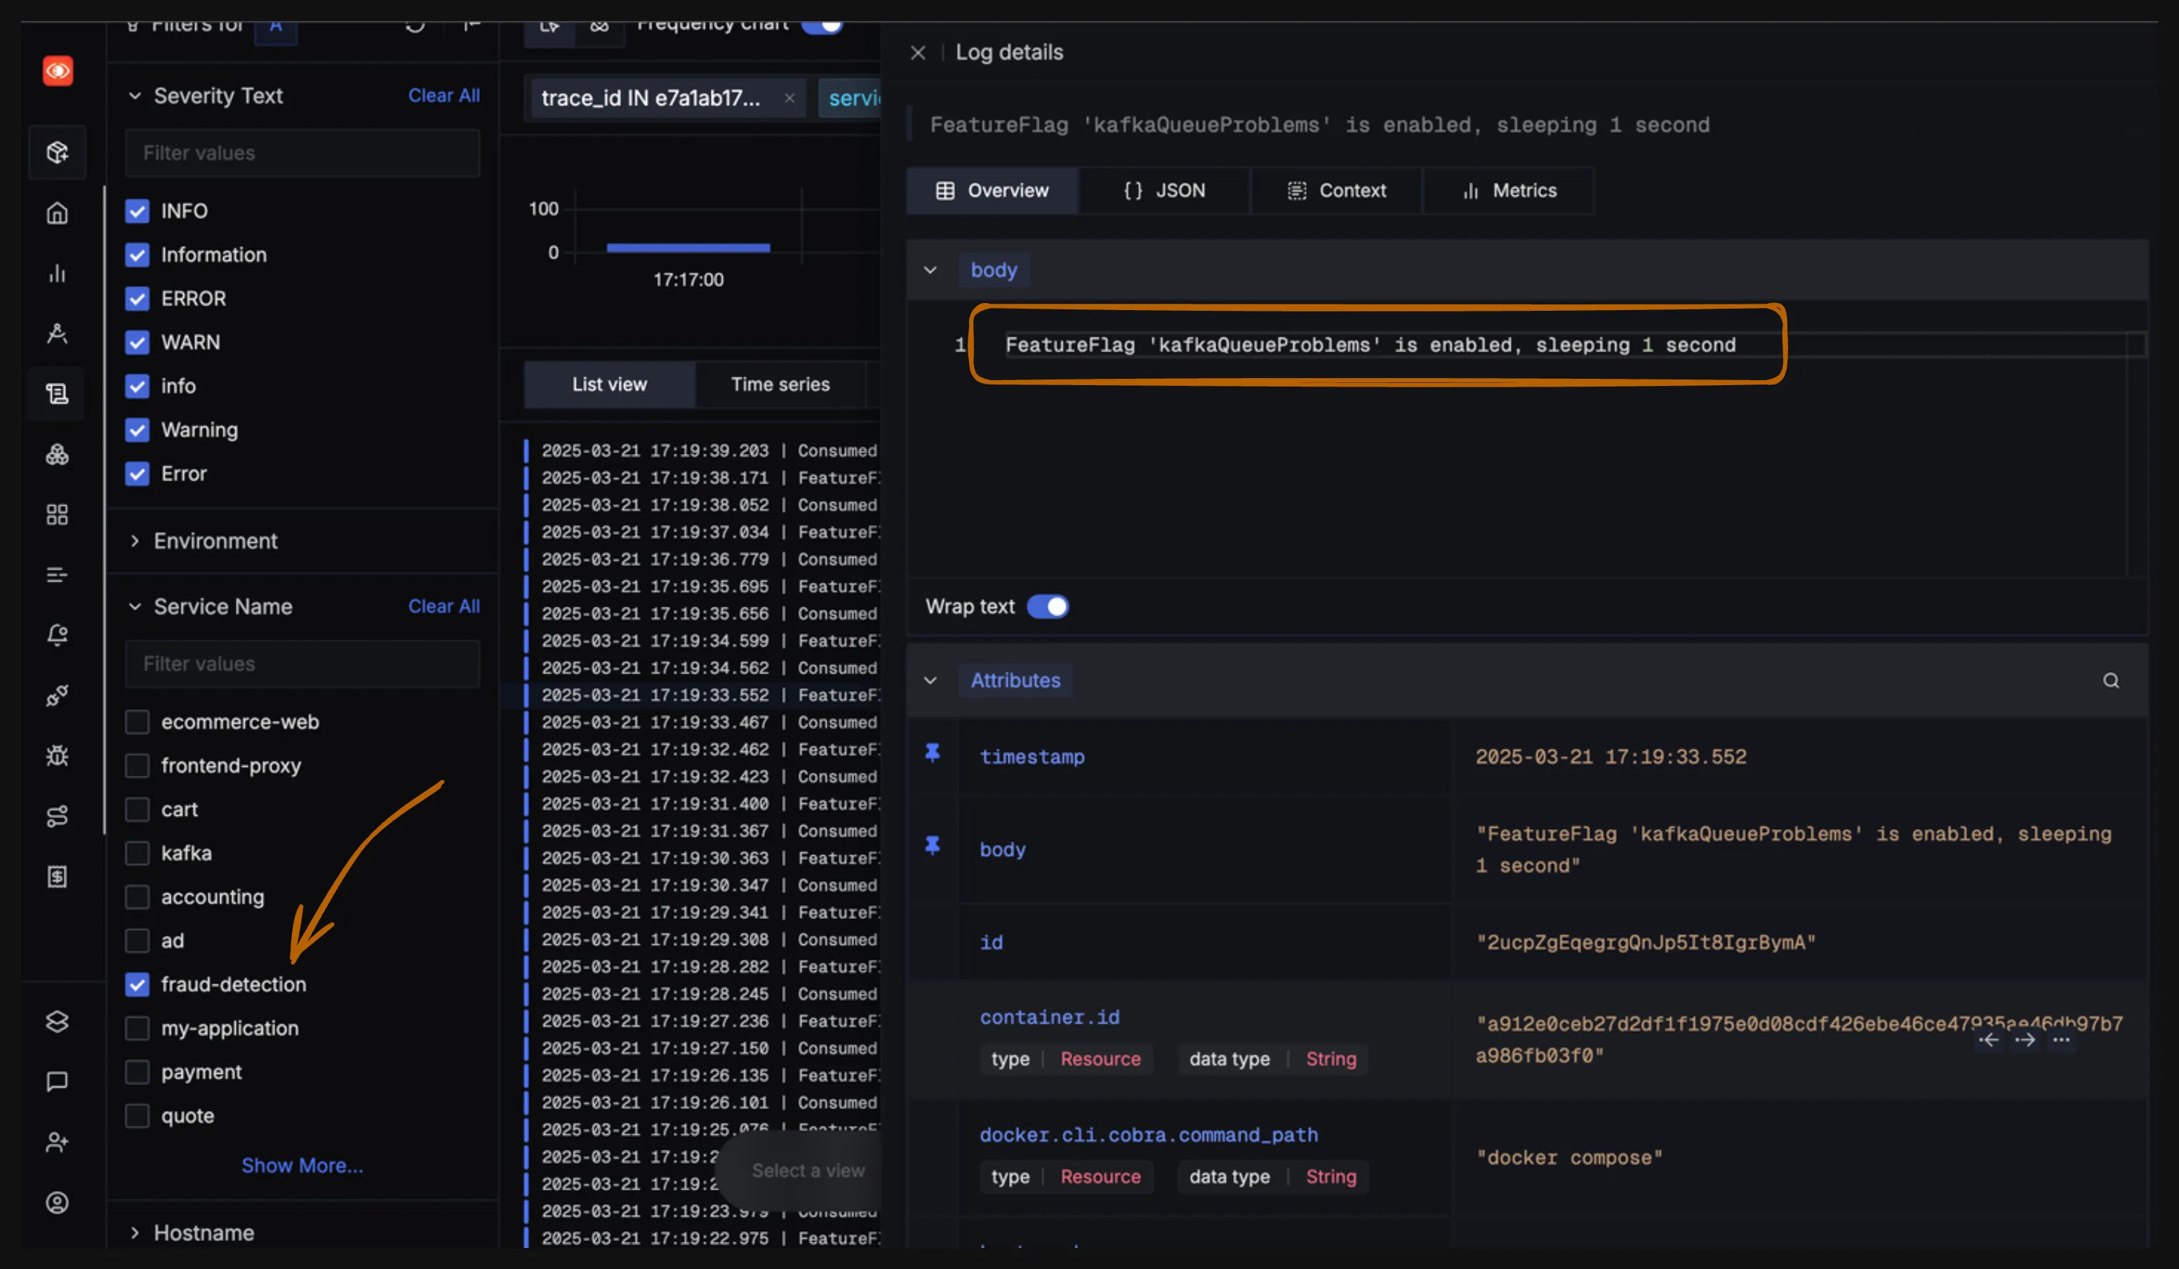Collapse the Severity Text filter section
The image size is (2179, 1269).
click(x=135, y=96)
